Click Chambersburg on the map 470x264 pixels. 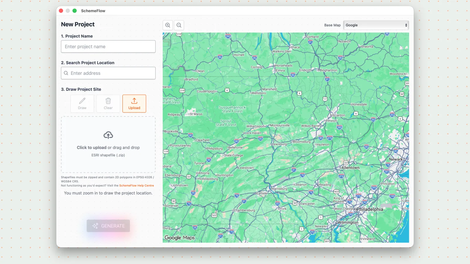[x=244, y=210]
